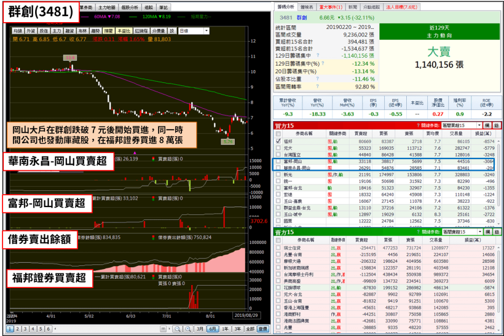Toggle the 投信 indicator button

click(44, 31)
